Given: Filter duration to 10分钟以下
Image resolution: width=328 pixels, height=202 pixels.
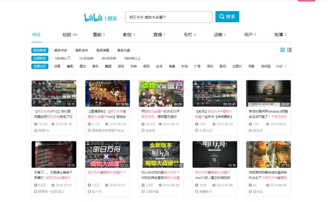Looking at the screenshot, I should click(x=63, y=59).
